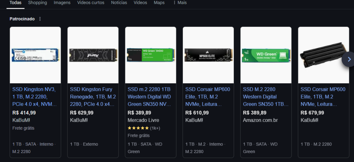Open the SSD m.2 2280 1TB Western Digital link
This screenshot has height=162, width=354.
tap(149, 97)
